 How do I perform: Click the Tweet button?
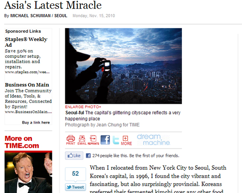[x=76, y=187]
